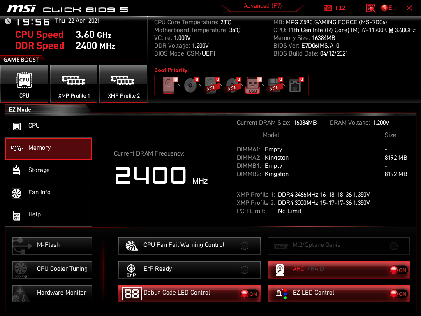Image resolution: width=421 pixels, height=316 pixels.
Task: Enable Game Boost CPU button
Action: [x=24, y=84]
